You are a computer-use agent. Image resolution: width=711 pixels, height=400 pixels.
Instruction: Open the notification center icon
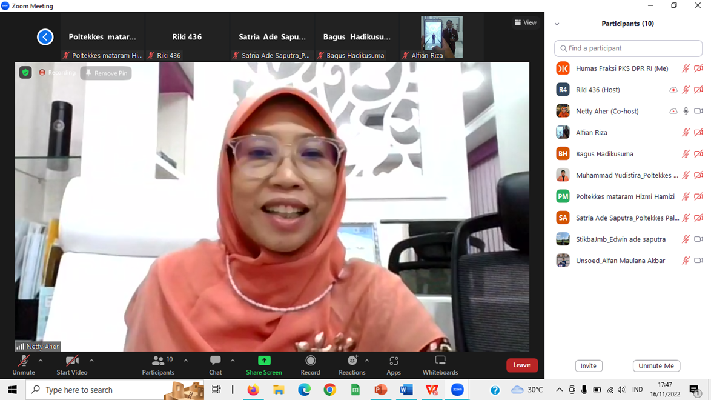pyautogui.click(x=694, y=390)
